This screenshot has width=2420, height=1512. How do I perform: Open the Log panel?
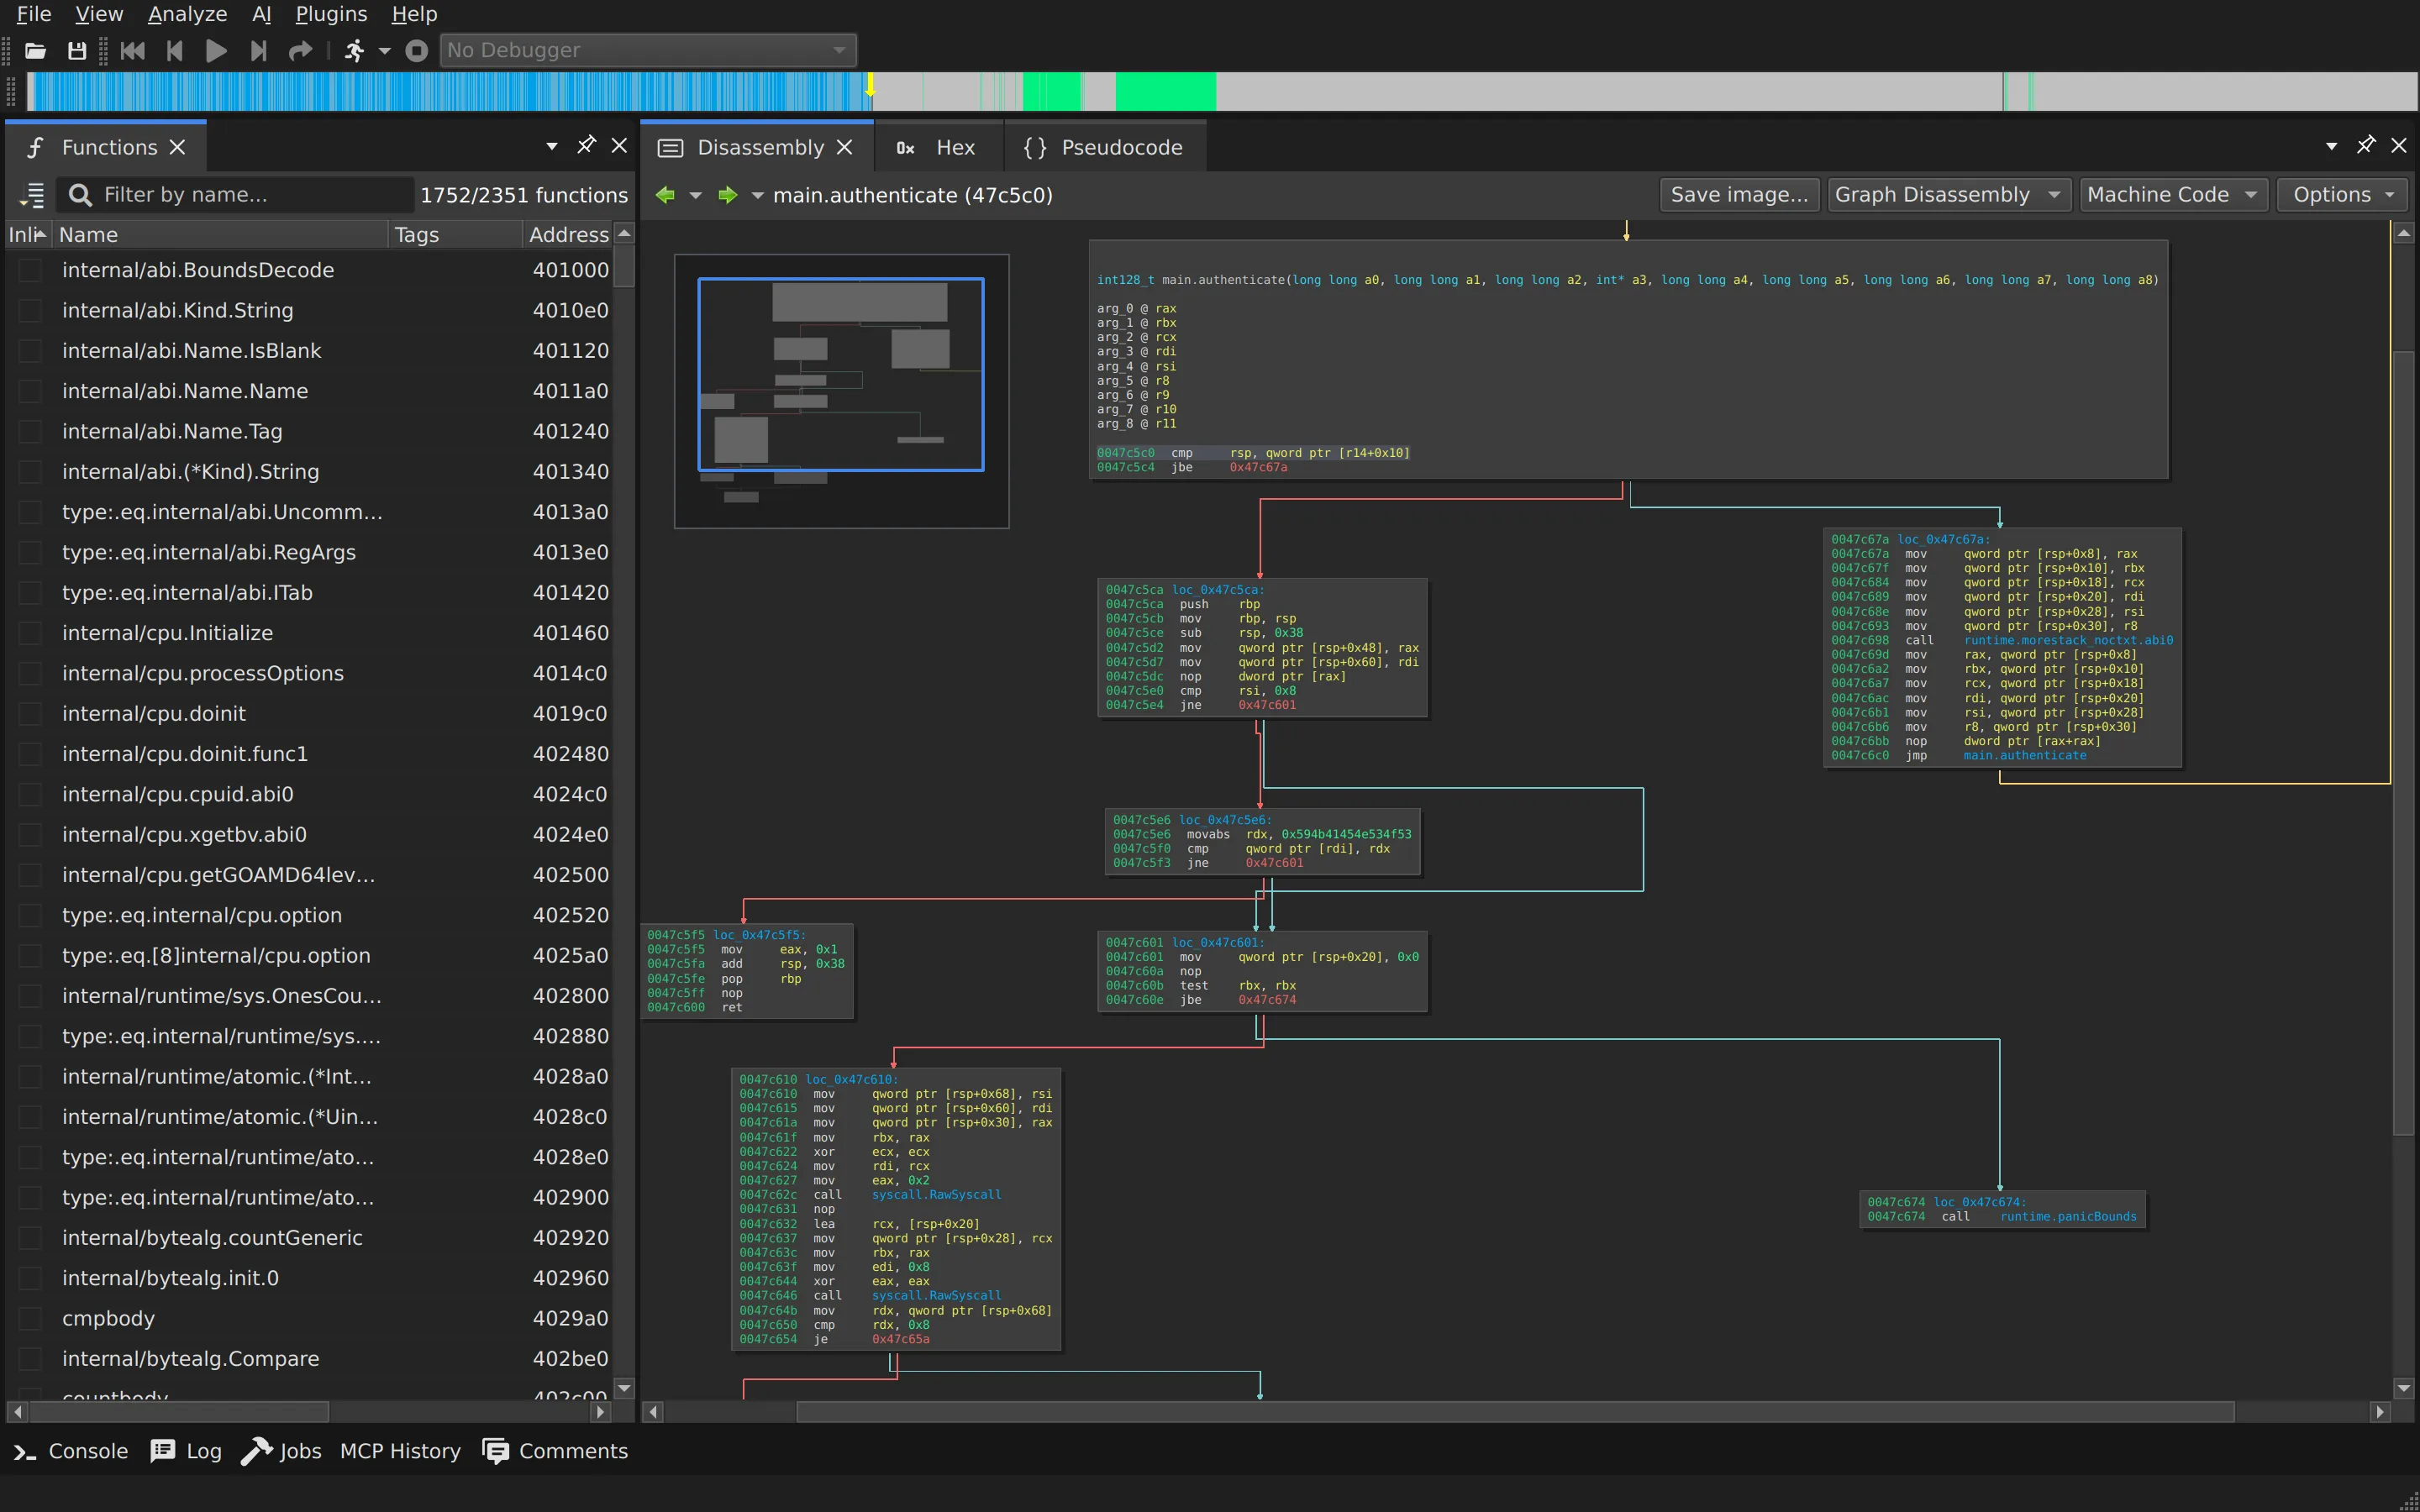pos(186,1452)
